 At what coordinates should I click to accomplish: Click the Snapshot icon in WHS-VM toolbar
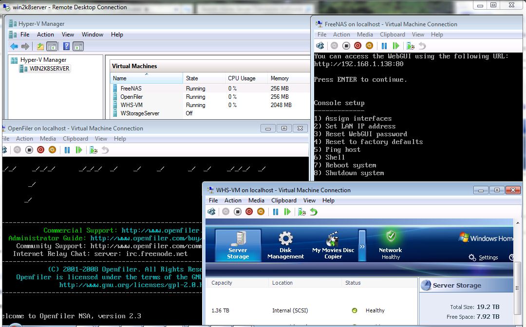click(x=302, y=212)
